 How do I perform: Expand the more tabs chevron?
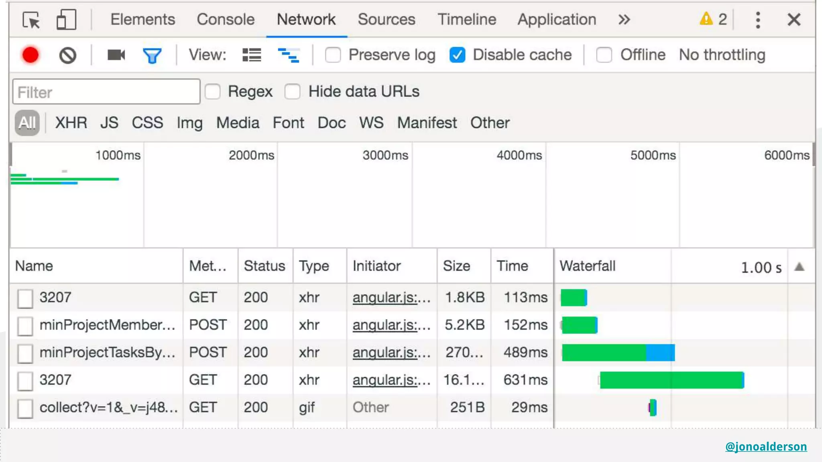(624, 20)
